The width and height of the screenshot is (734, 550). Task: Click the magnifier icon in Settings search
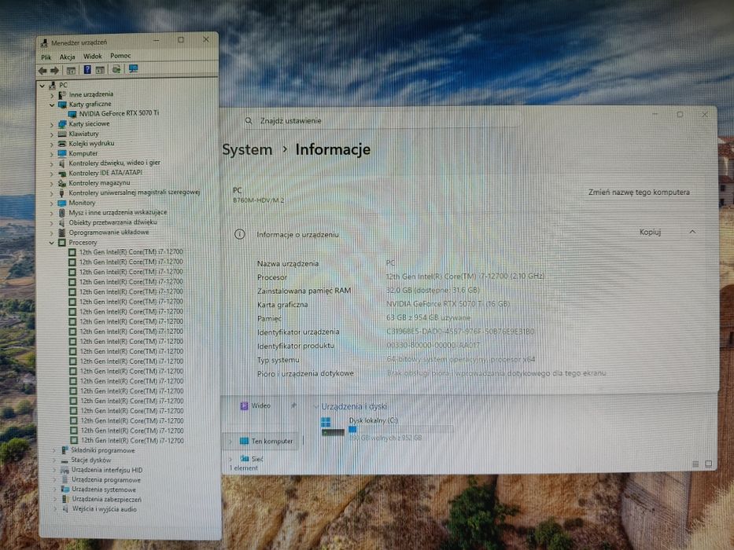[x=249, y=121]
